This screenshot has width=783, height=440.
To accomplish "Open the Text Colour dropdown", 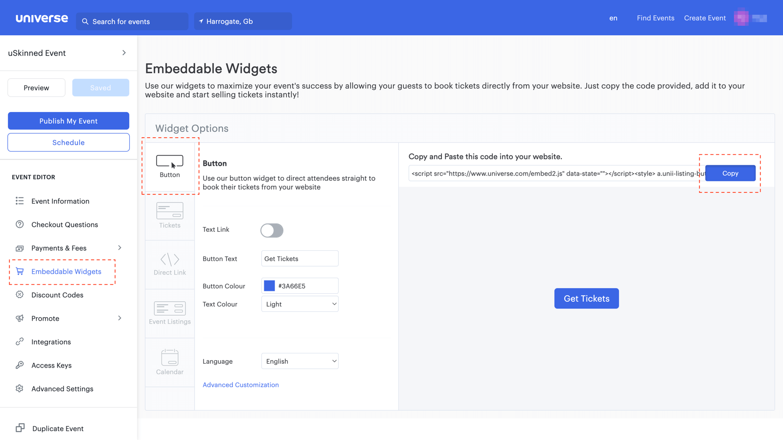I will 299,304.
